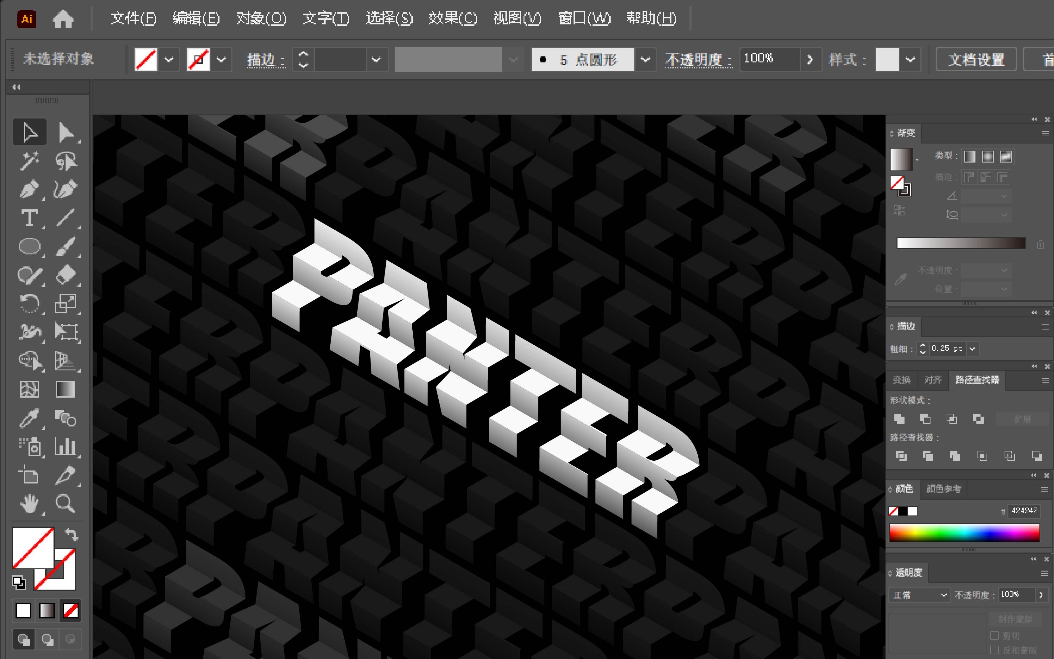This screenshot has height=659, width=1054.
Task: Open fill color dropdown in control bar
Action: coord(169,59)
